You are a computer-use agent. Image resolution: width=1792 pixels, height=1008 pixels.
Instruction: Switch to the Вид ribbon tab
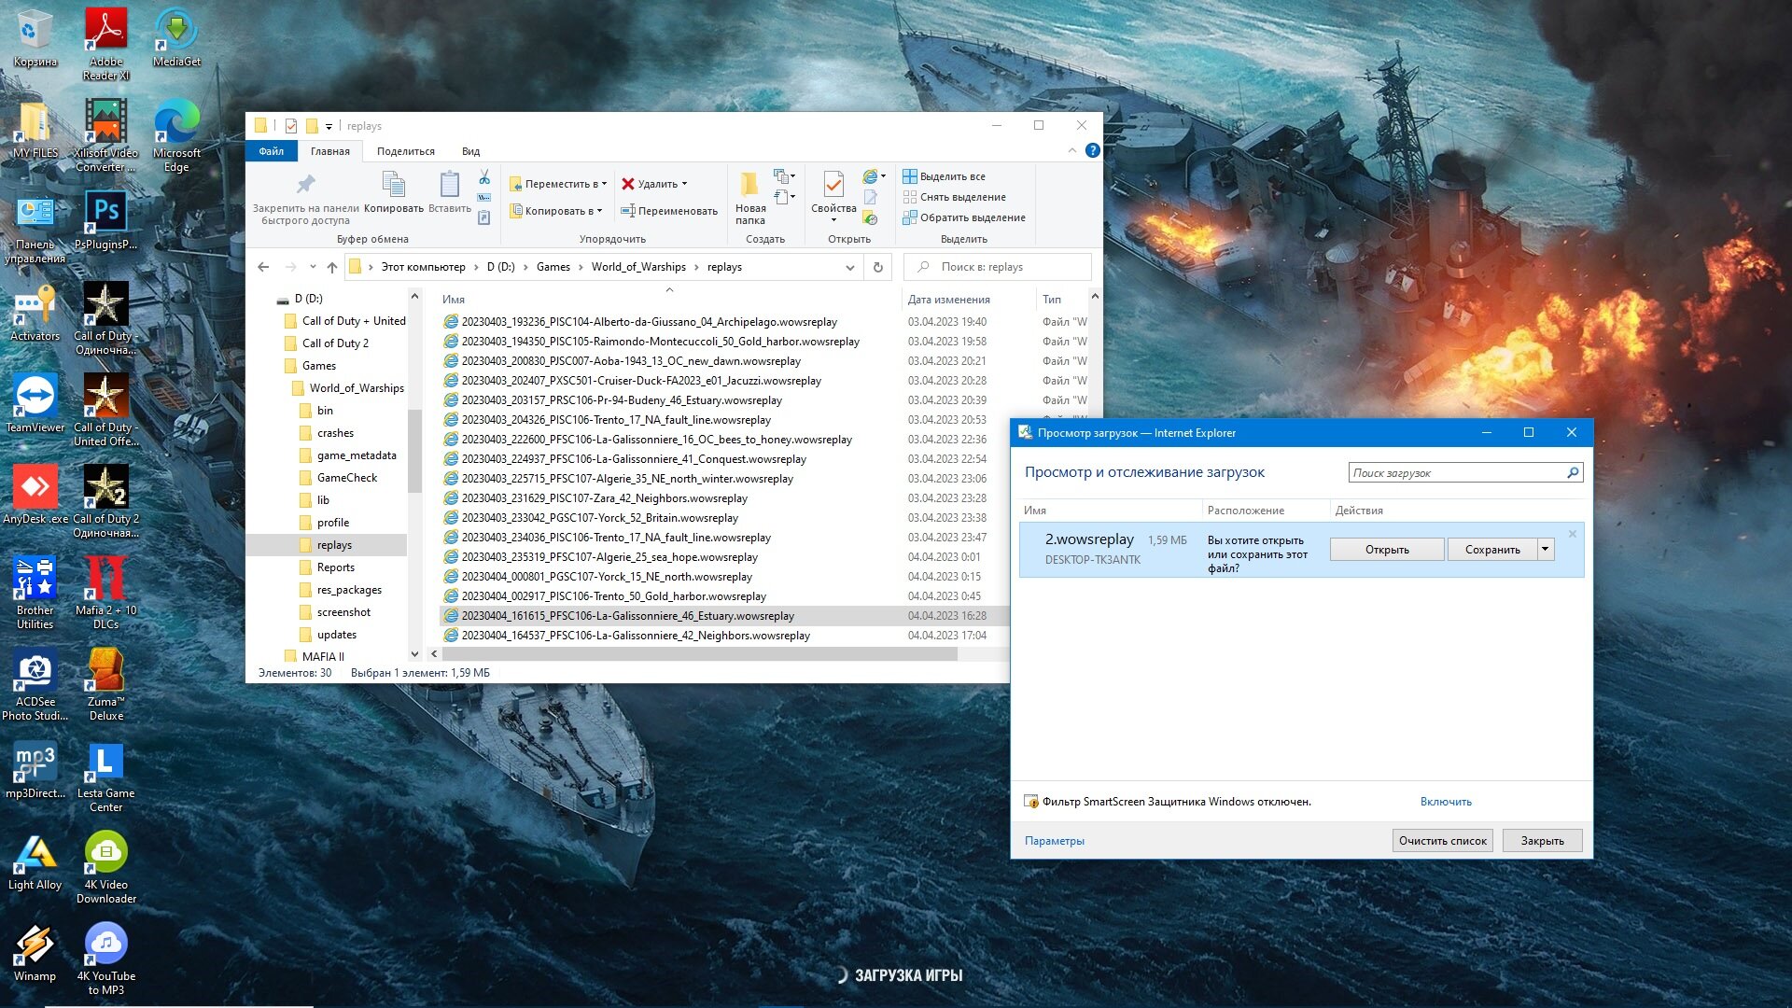470,151
